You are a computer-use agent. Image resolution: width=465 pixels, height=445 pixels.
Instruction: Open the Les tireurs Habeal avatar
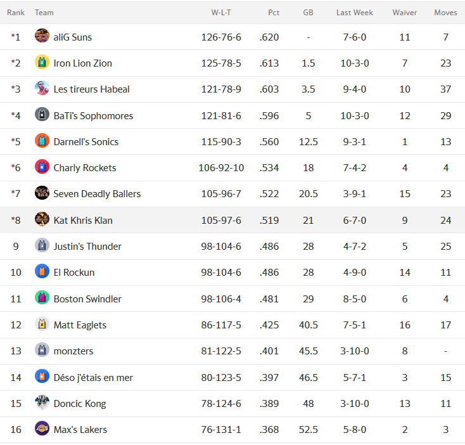42,88
